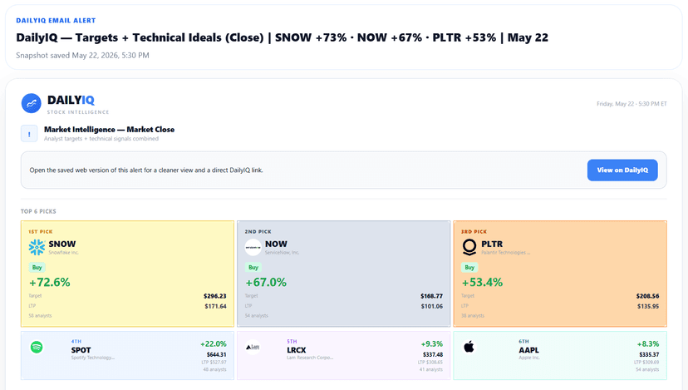This screenshot has height=390, width=688.
Task: Select the SNOW ticker title
Action: point(61,244)
